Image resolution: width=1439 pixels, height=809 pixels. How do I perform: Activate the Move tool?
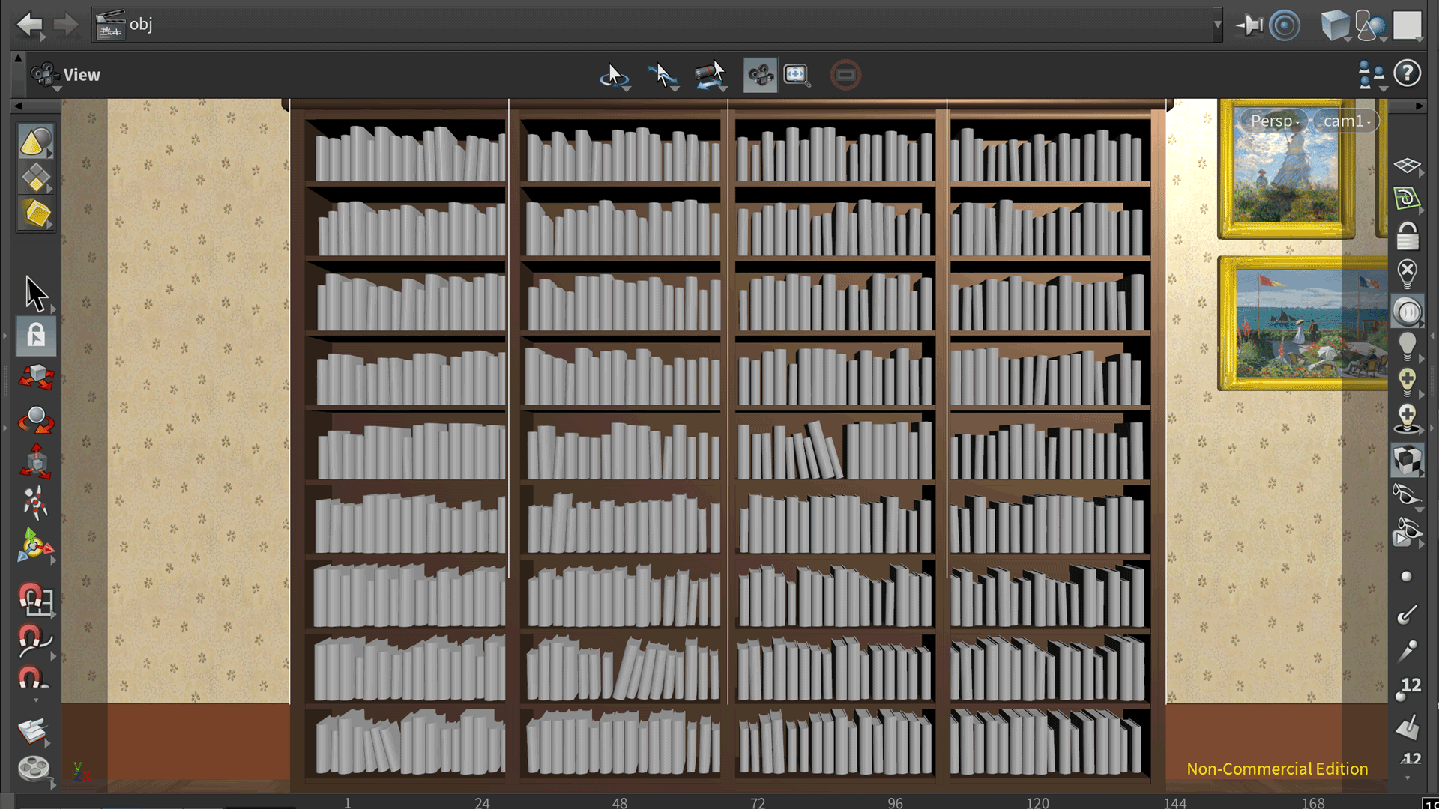pos(36,377)
